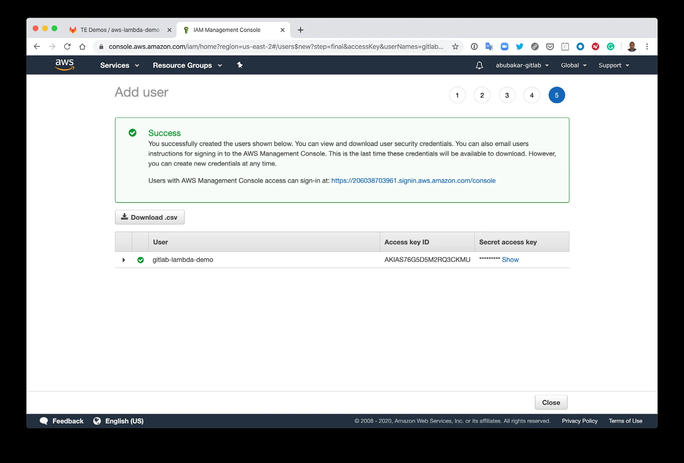Viewport: 684px width, 463px height.
Task: Click the pin shortcuts icon in navbar
Action: (240, 65)
